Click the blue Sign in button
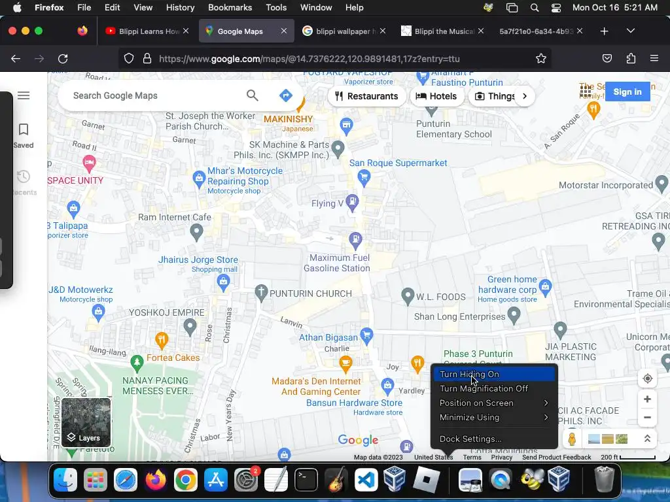Viewport: 670px width, 502px height. [627, 92]
